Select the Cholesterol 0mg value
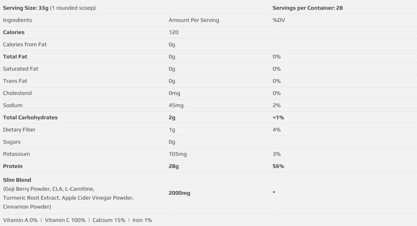 [174, 93]
